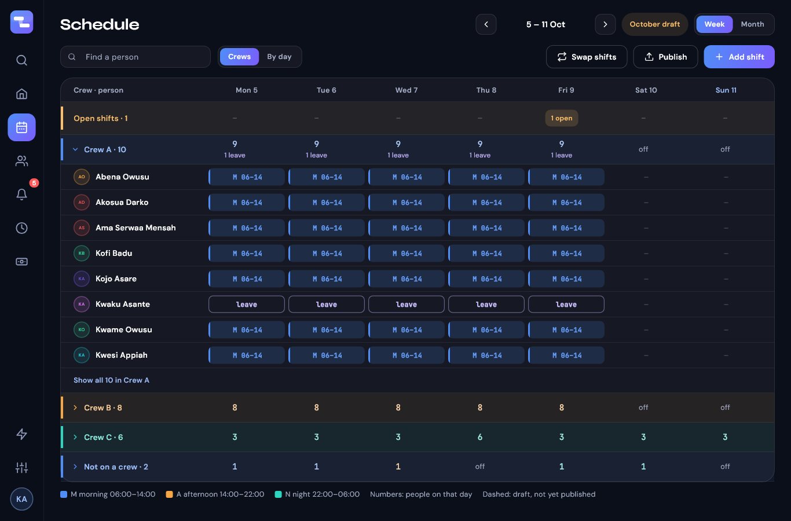Open the KA user avatar at sidebar bottom

point(21,499)
